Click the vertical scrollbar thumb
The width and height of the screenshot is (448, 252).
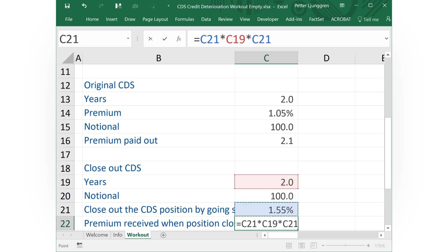tap(388, 153)
